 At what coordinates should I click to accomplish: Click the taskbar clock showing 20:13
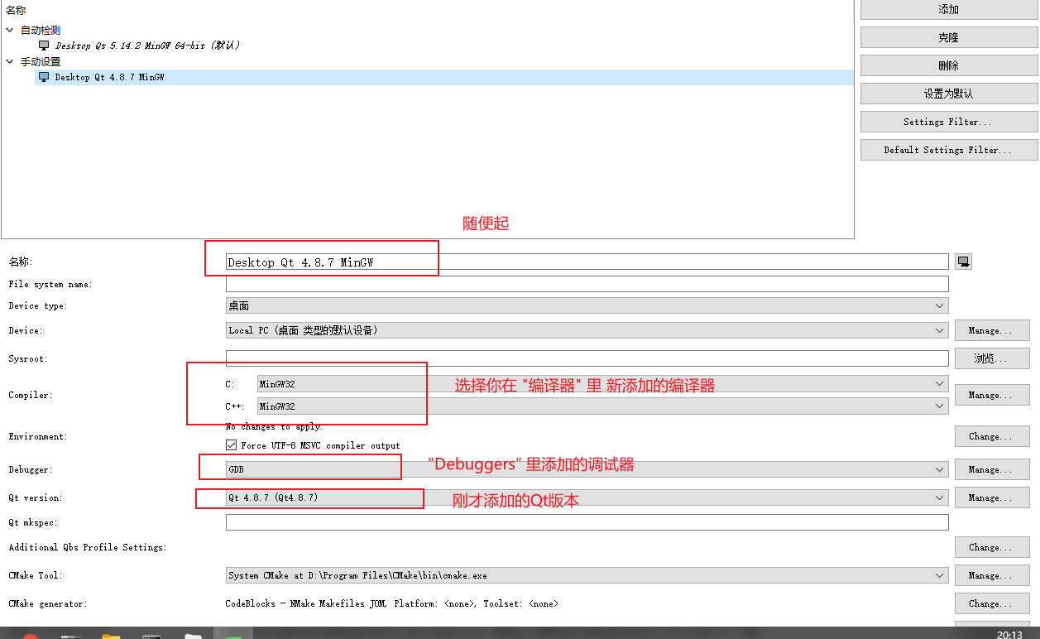1009,635
